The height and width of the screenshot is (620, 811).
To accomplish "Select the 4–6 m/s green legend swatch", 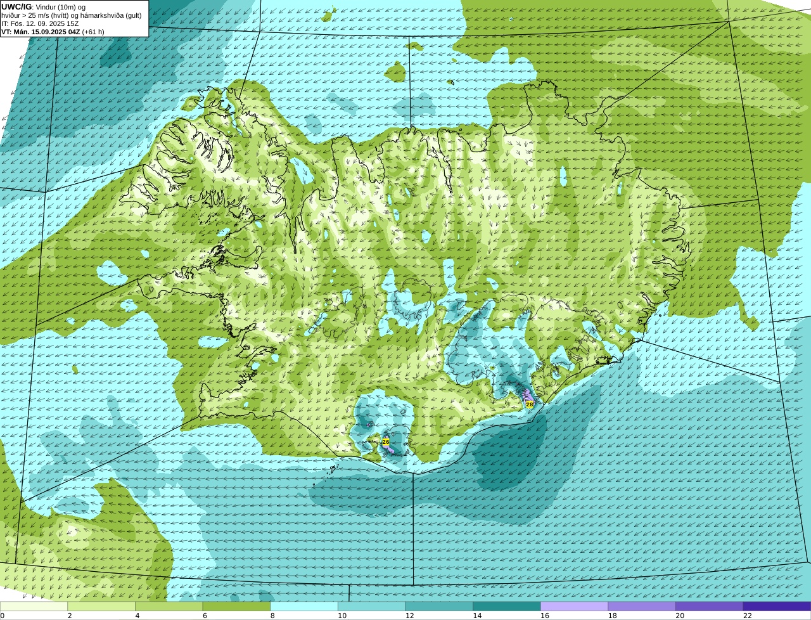I will pos(169,606).
